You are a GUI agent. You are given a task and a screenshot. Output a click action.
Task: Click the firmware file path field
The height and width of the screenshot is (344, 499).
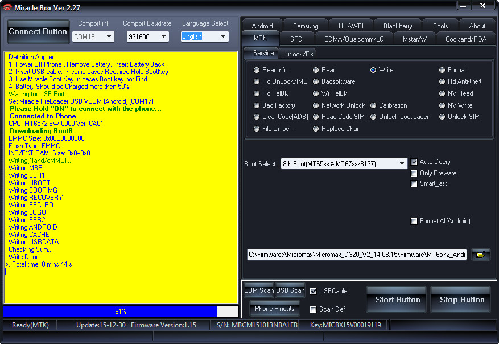pyautogui.click(x=357, y=255)
